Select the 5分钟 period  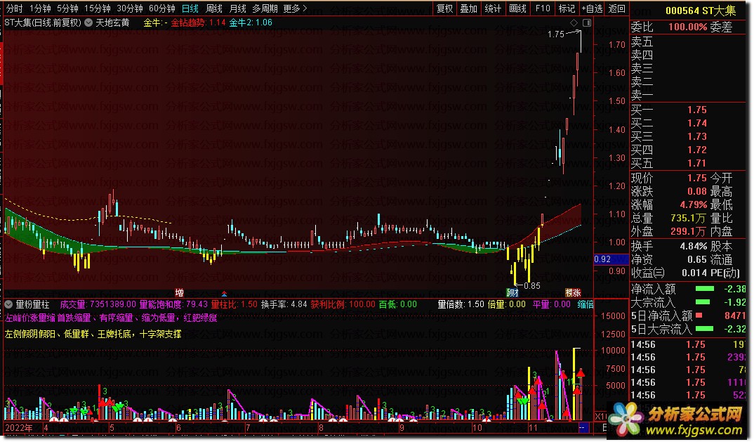pyautogui.click(x=67, y=8)
